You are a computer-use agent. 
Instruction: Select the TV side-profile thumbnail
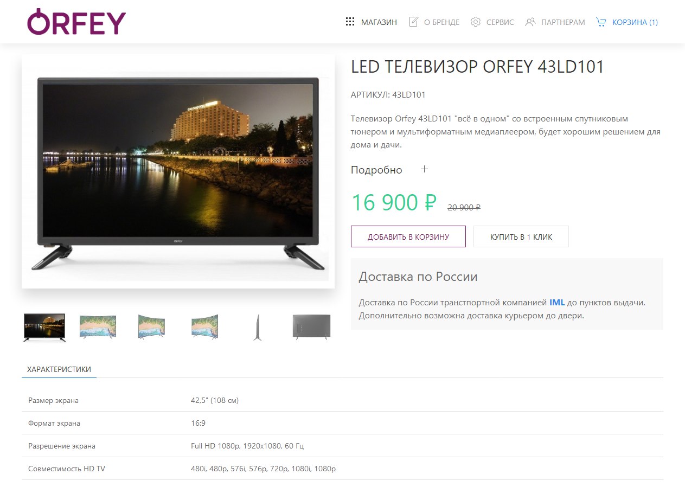[258, 327]
